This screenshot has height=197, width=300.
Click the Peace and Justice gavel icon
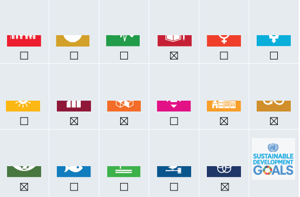[174, 172]
